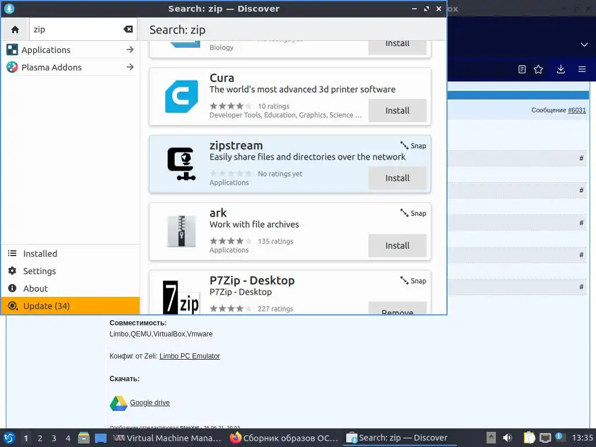Image resolution: width=596 pixels, height=447 pixels.
Task: Switch to virtual desktop 2
Action: point(40,438)
